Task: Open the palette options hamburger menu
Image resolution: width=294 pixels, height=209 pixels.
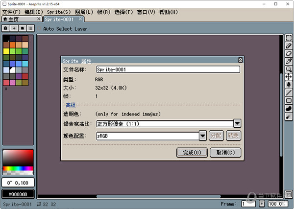Action: (x=31, y=28)
